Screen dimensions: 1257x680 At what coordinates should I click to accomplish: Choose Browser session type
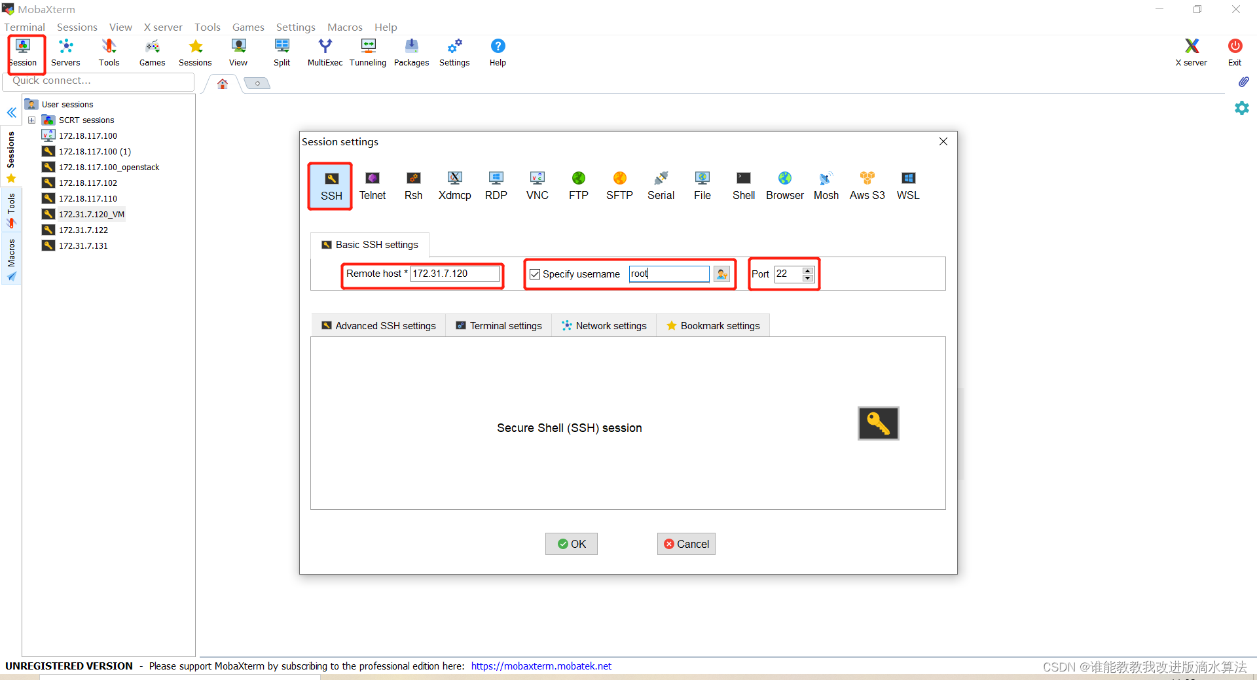coord(785,187)
